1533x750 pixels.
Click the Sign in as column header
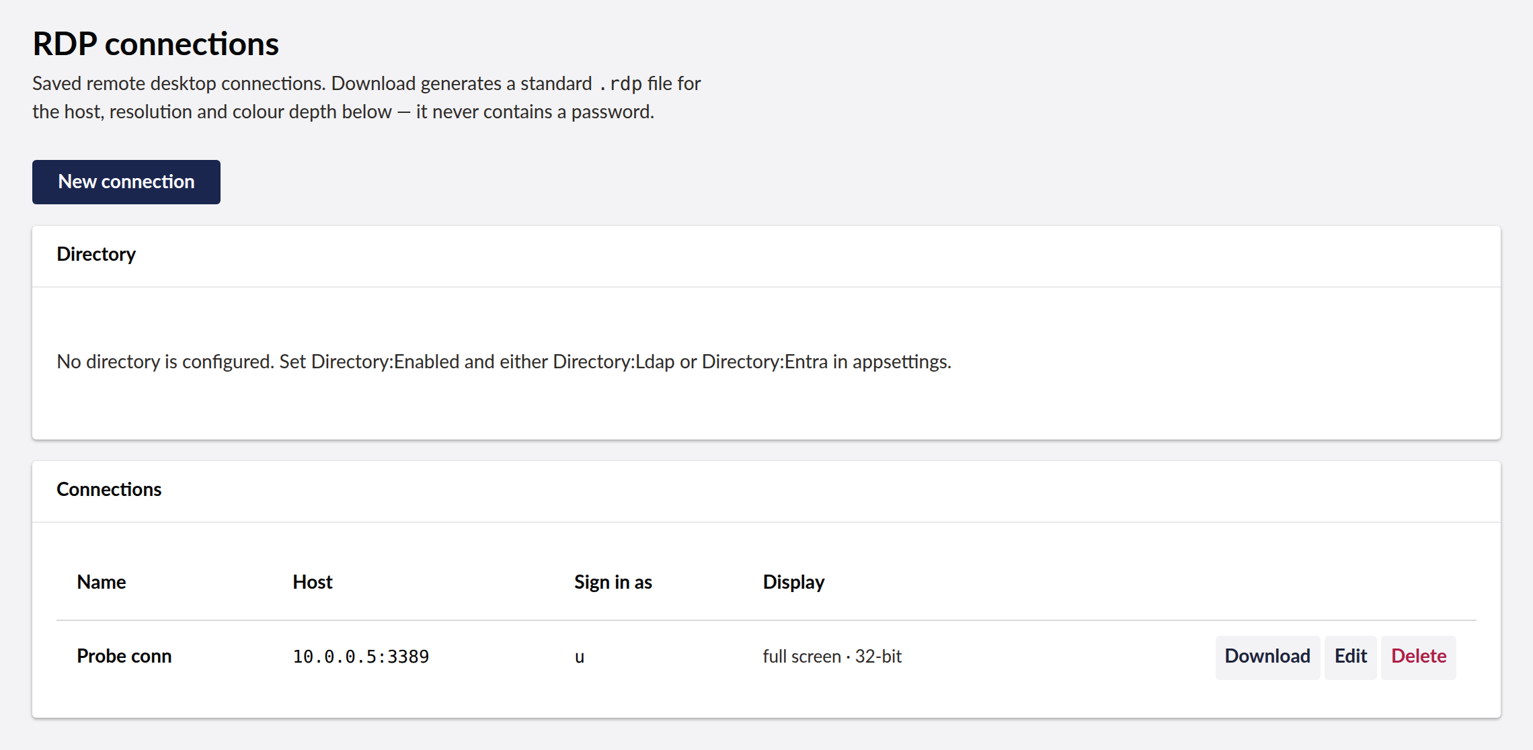point(613,582)
